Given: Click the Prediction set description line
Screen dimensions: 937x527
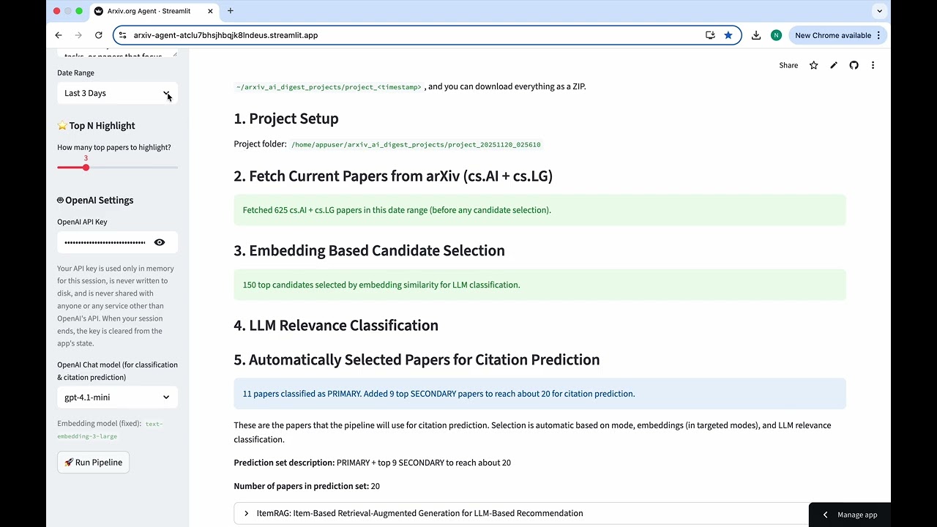Looking at the screenshot, I should pos(373,463).
